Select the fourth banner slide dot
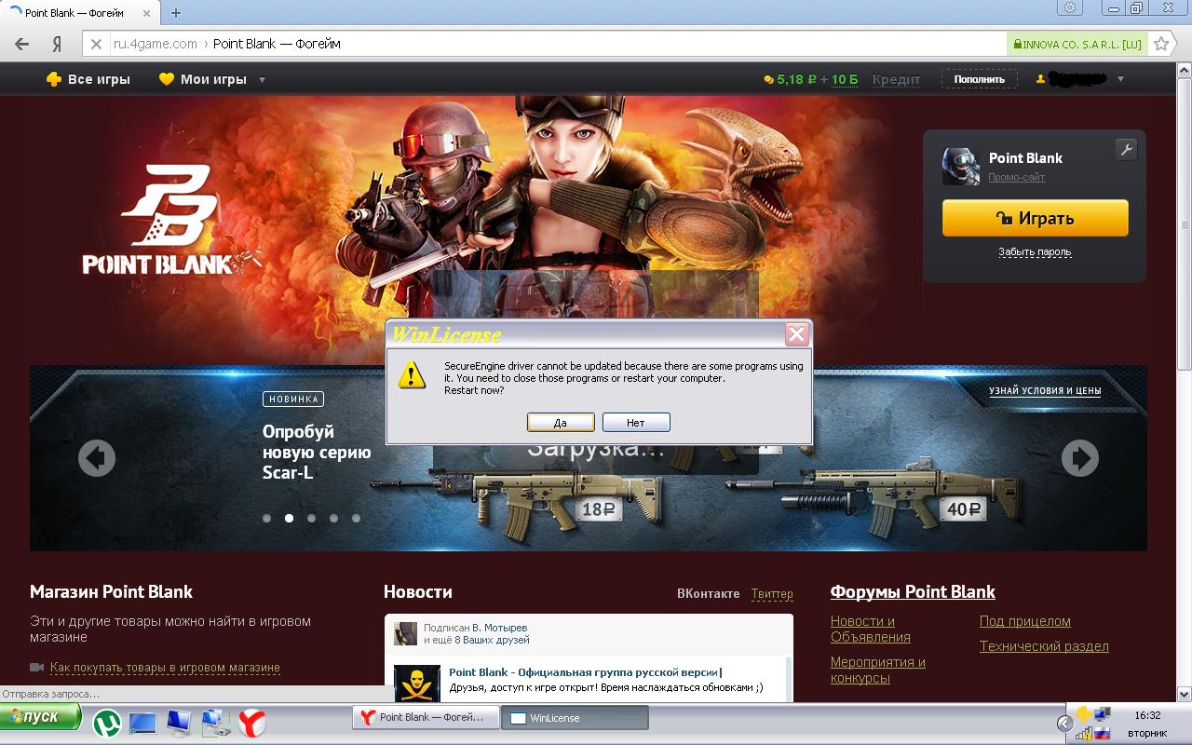The height and width of the screenshot is (745, 1192). click(x=333, y=518)
